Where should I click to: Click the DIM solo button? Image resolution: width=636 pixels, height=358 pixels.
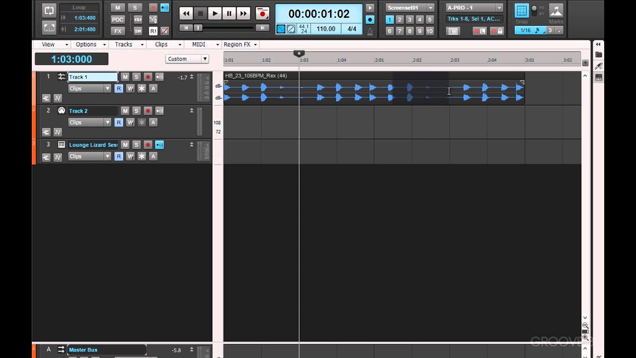tap(138, 31)
